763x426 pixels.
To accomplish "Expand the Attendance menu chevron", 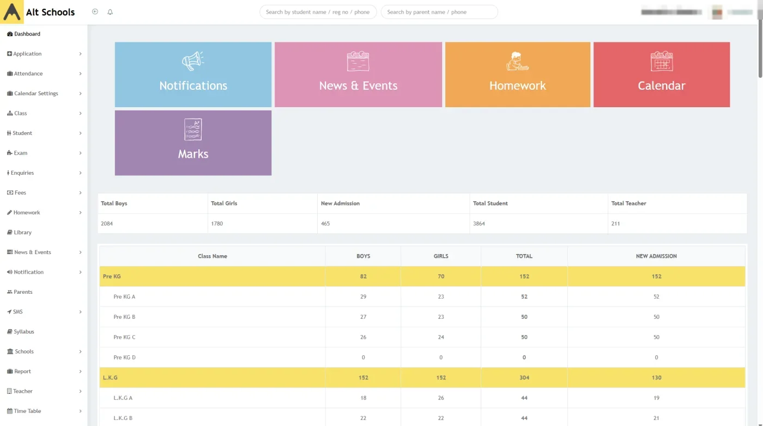I will [x=80, y=73].
